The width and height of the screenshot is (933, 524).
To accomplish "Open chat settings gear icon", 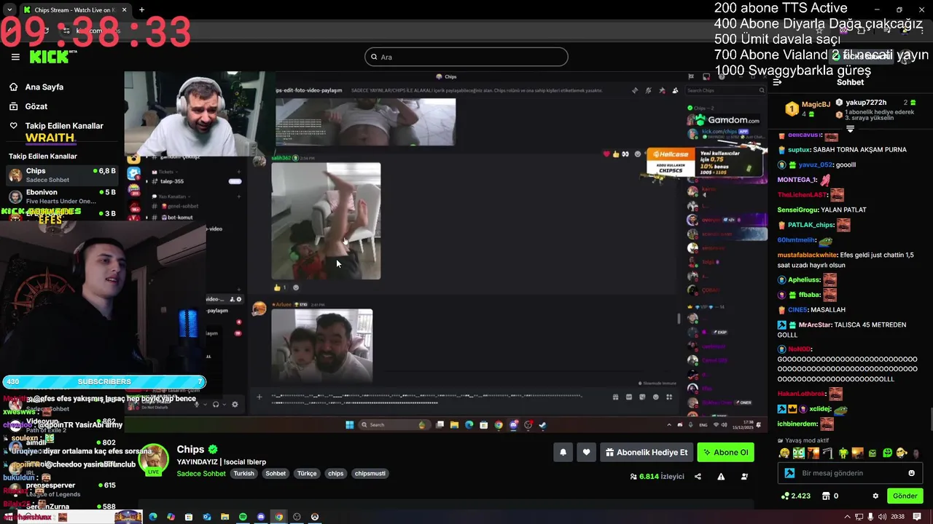I will 875,496.
